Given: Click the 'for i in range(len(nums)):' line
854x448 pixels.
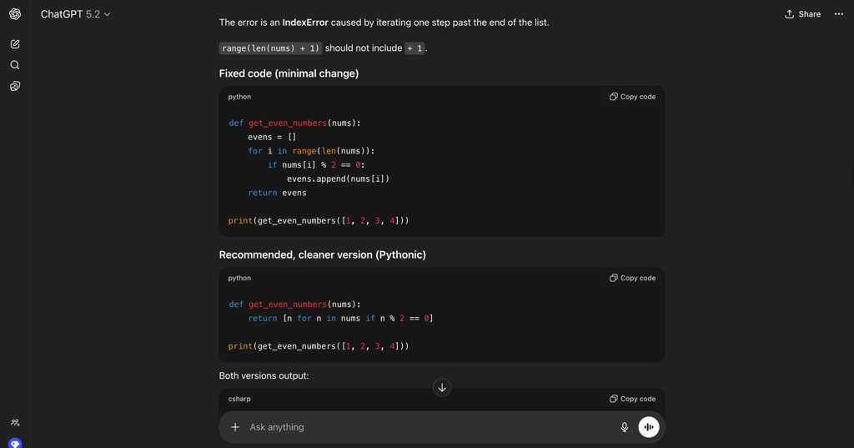Looking at the screenshot, I should (x=312, y=151).
